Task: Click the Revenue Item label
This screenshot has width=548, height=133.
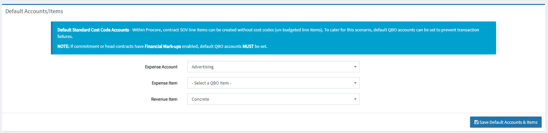Action: (164, 99)
